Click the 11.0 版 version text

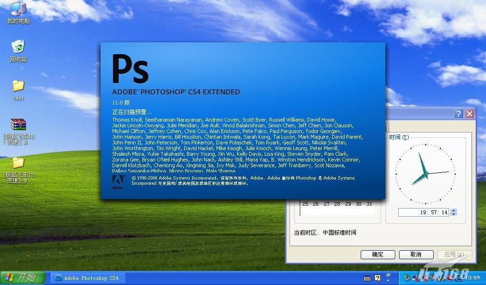tap(121, 102)
